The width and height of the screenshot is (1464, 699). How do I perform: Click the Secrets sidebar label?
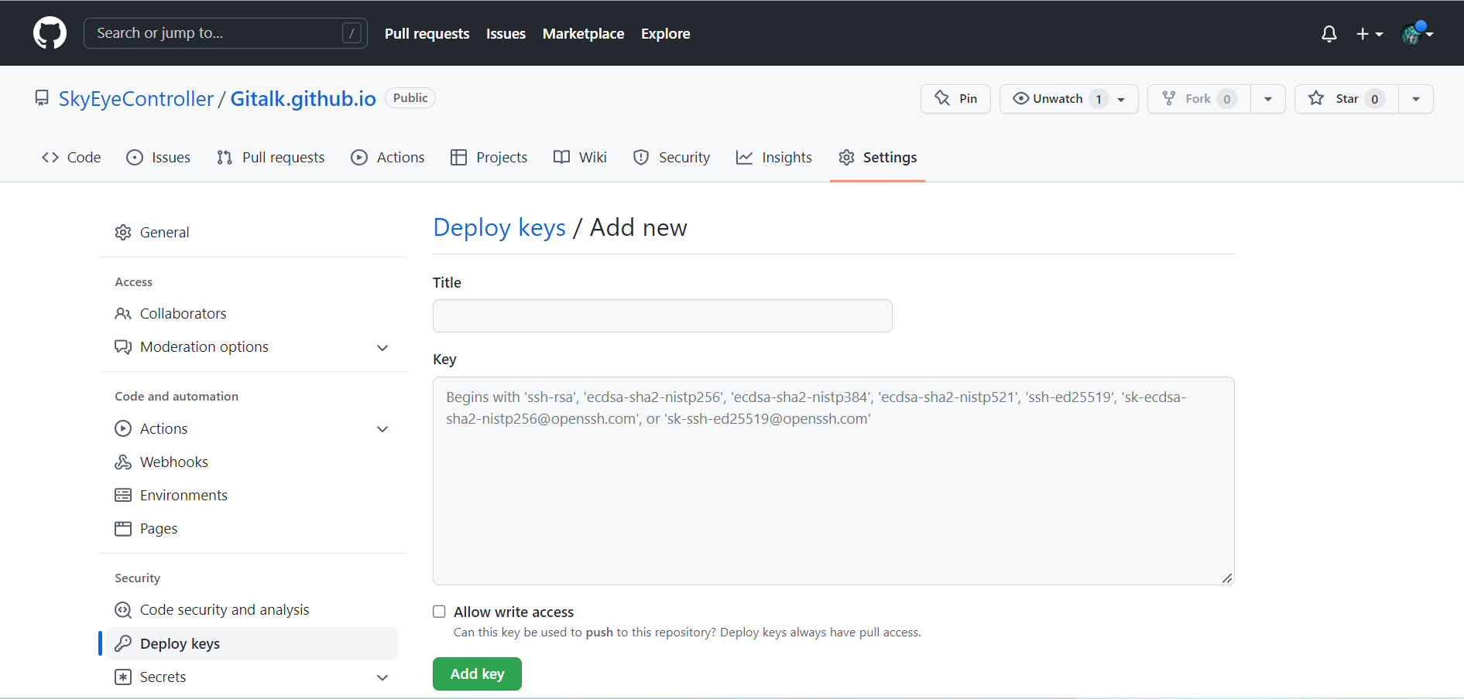pyautogui.click(x=163, y=677)
